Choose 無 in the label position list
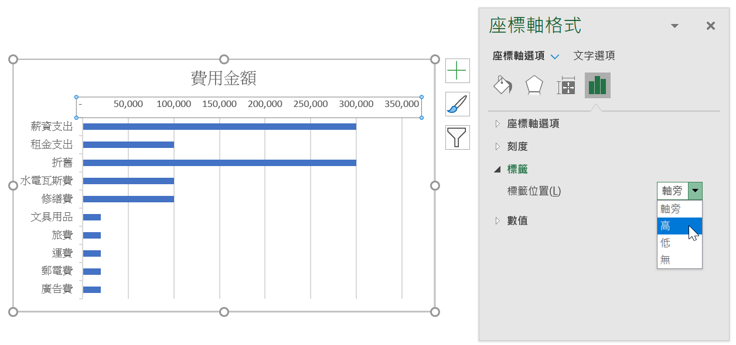The height and width of the screenshot is (345, 736). point(680,260)
